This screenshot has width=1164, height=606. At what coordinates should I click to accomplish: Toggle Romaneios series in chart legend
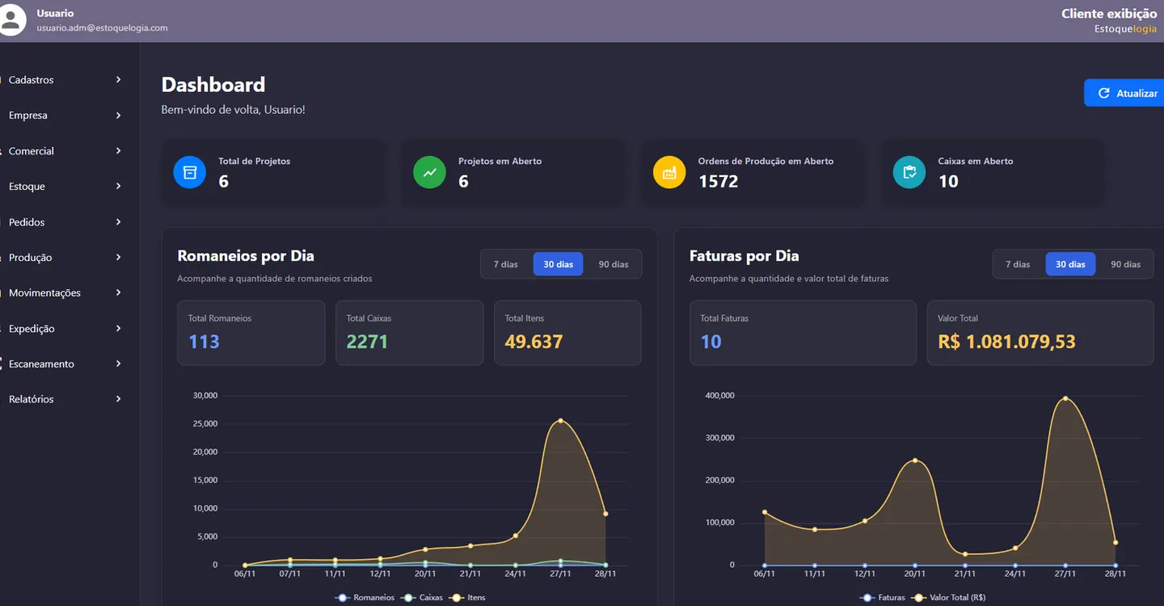[x=365, y=598]
